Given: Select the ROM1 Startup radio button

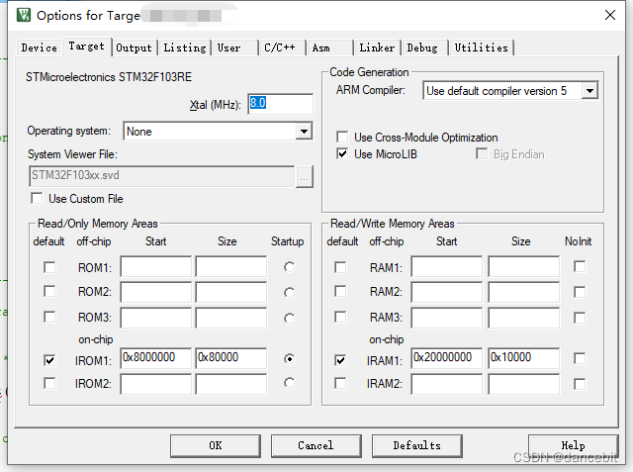Looking at the screenshot, I should click(x=289, y=267).
